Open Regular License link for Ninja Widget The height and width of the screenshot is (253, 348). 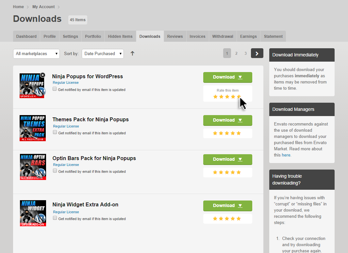66,212
